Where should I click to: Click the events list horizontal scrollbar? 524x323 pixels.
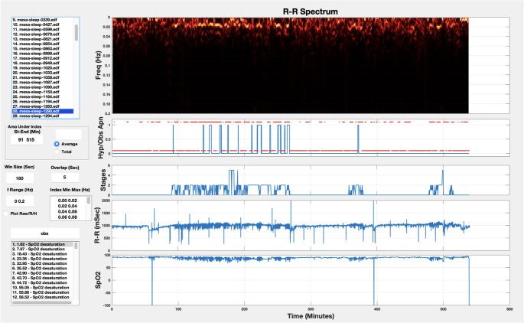pos(42,302)
